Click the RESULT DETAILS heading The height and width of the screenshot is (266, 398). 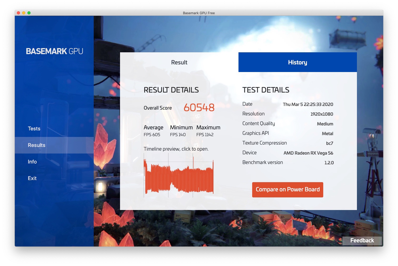click(171, 90)
